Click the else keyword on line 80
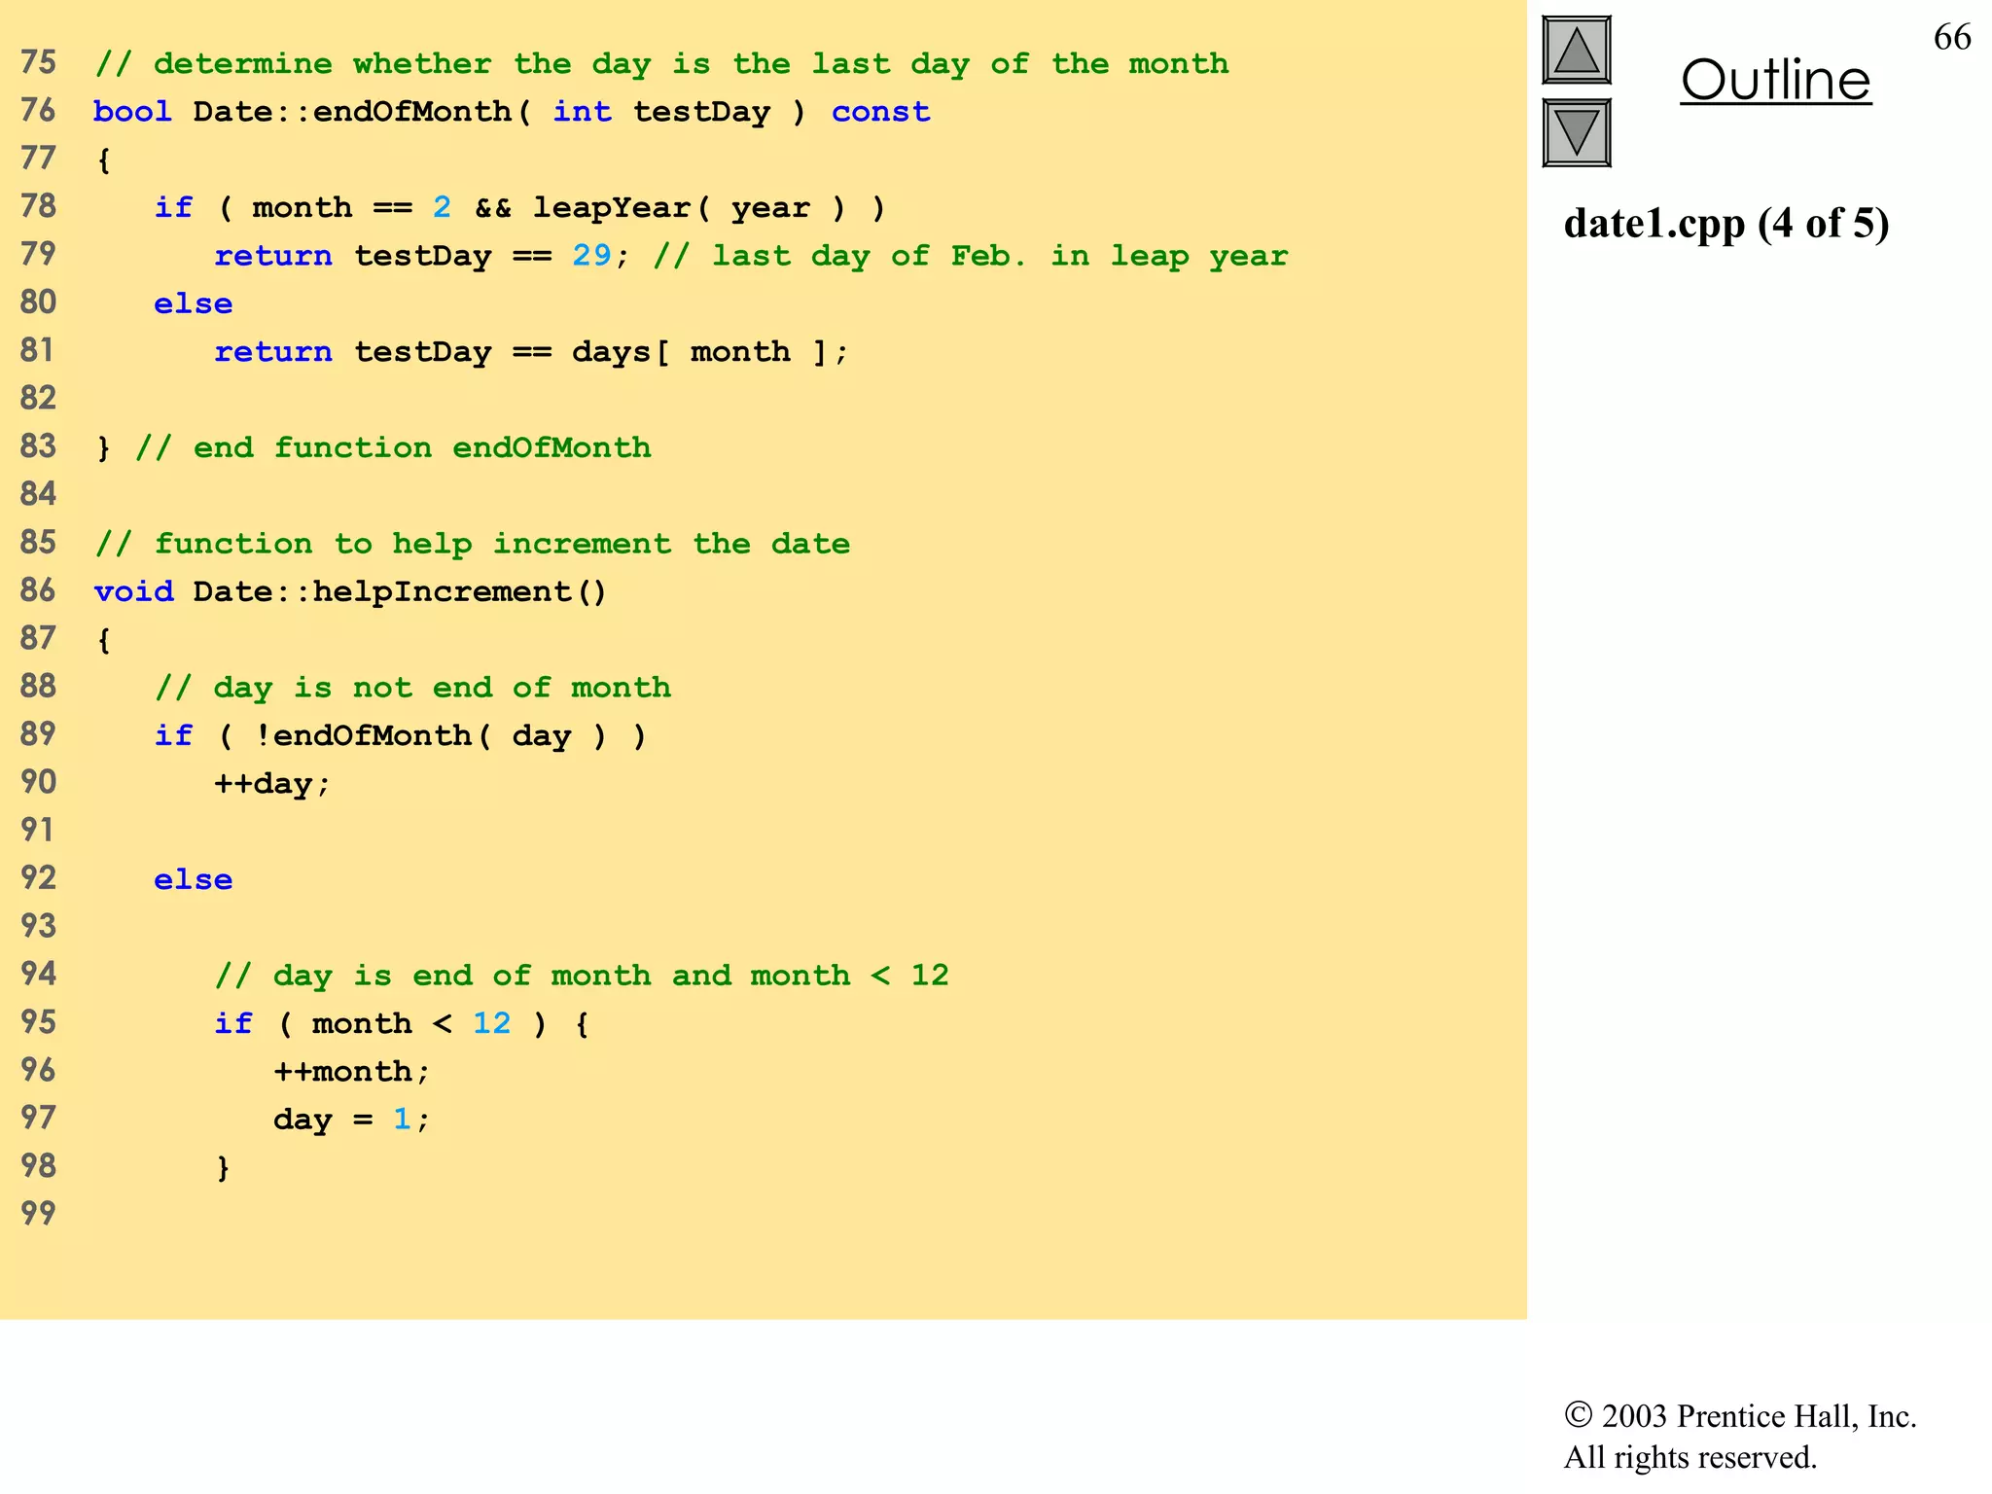The image size is (1992, 1494). pyautogui.click(x=193, y=303)
